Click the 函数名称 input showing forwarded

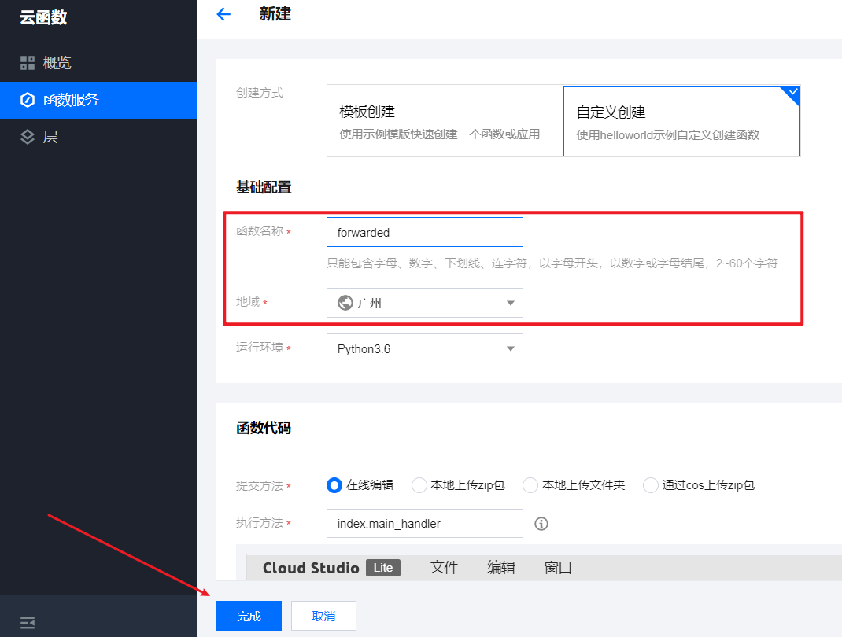click(x=424, y=231)
